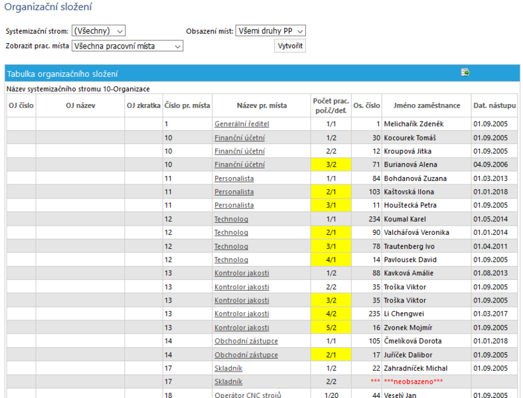Open Personalista link for Bohdanová Zuzana
Screen dimensions: 523x398
click(234, 178)
